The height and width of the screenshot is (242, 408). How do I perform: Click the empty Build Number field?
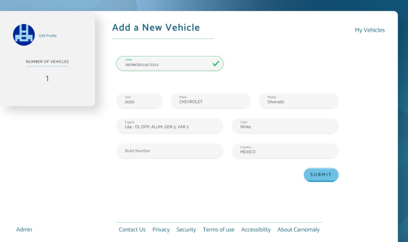coord(170,151)
